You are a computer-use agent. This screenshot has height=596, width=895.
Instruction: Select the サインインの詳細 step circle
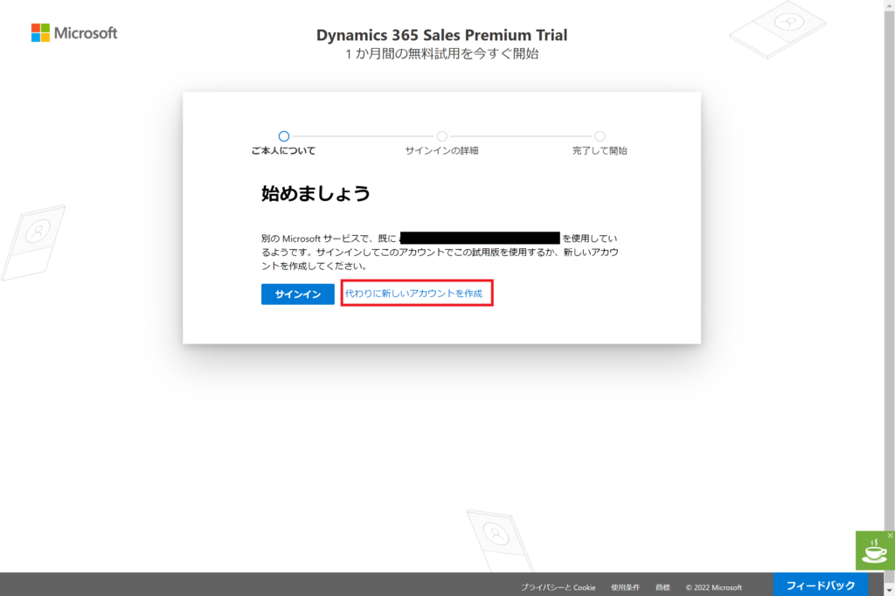(441, 135)
